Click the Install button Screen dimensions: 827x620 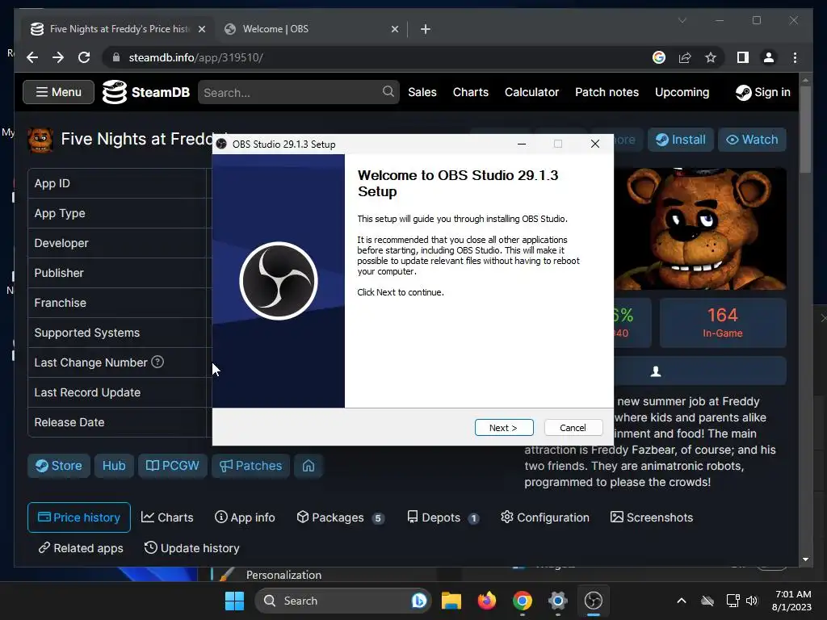coord(680,140)
